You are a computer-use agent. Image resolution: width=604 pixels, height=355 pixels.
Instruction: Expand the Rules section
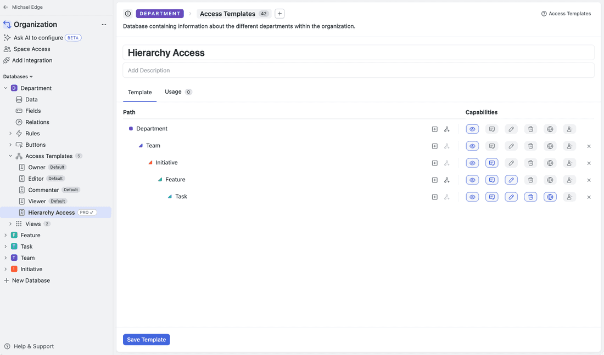click(x=10, y=133)
